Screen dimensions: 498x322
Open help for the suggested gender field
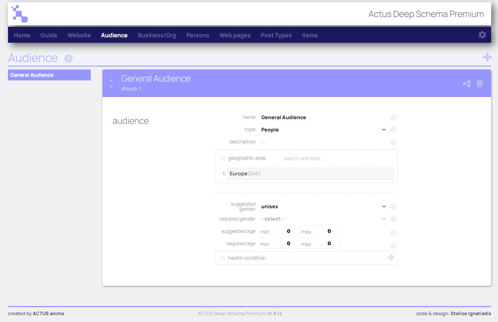pos(393,206)
